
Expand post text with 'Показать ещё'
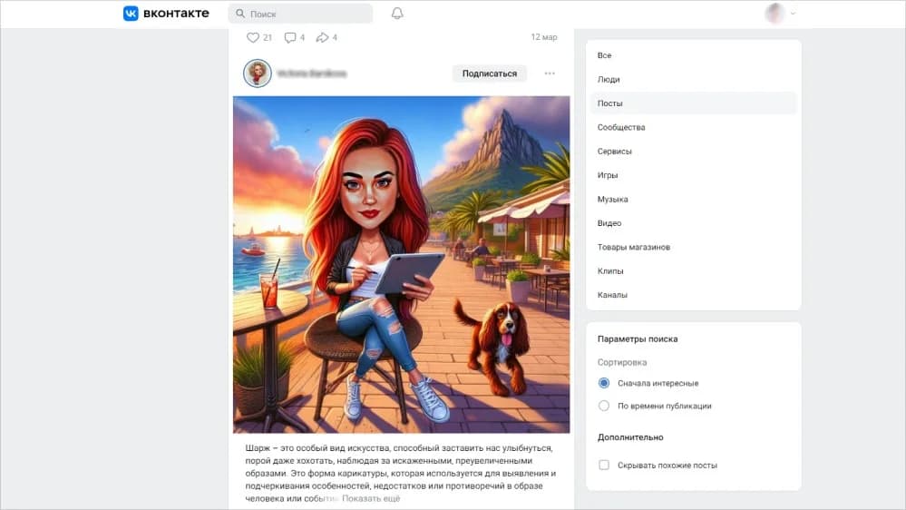pos(370,498)
